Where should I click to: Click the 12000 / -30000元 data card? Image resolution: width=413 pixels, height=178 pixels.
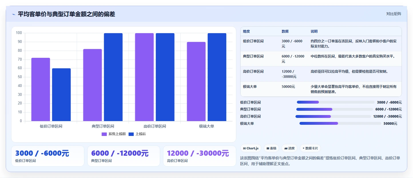[x=200, y=156]
